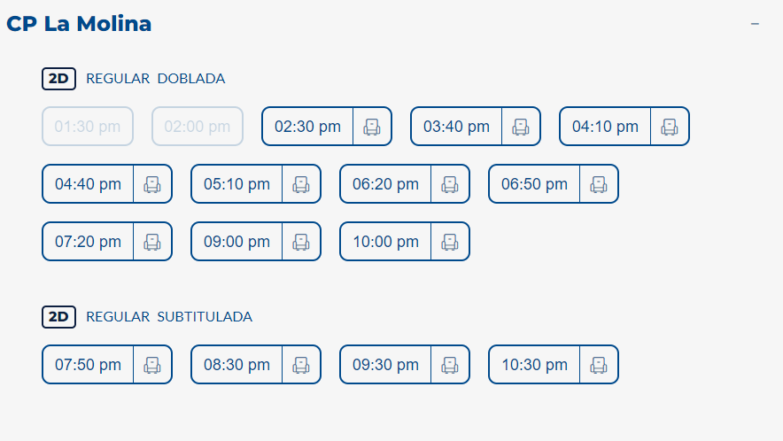Pick the 10:00 pm dubbed showtime
The width and height of the screenshot is (783, 441).
pyautogui.click(x=385, y=242)
